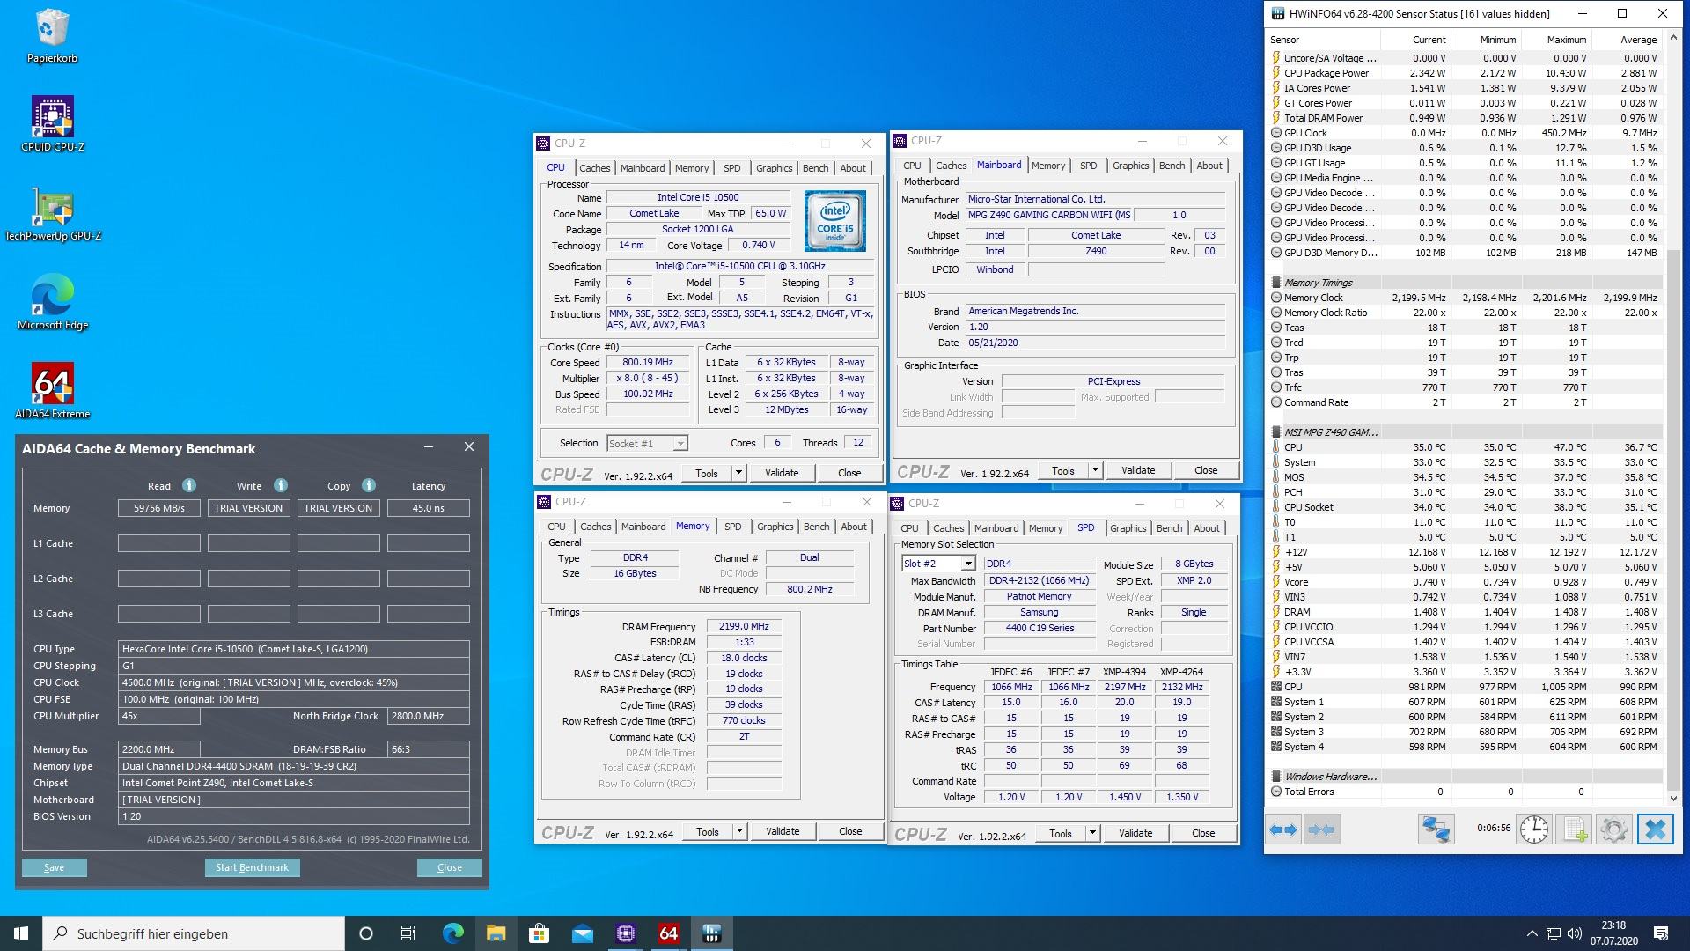
Task: Open Bench tab in CPU-Z Memory window
Action: click(x=816, y=527)
